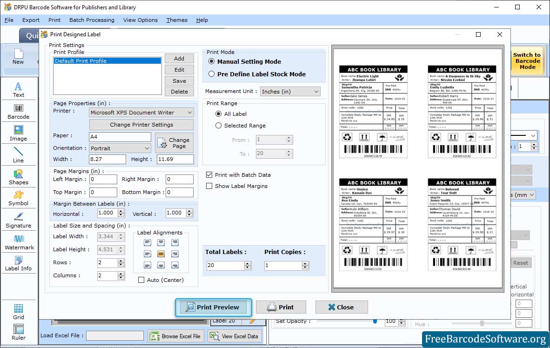Set label alignment to bottom left
The height and width of the screenshot is (348, 550).
click(x=148, y=265)
